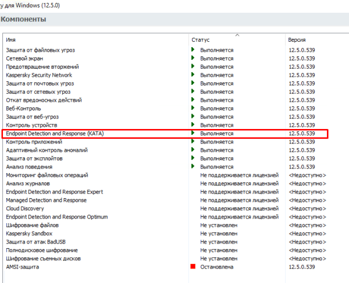Image resolution: width=349 pixels, height=283 pixels.
Task: Click green running icon for Endpoint Detection and Response (KATA)
Action: tap(193, 132)
